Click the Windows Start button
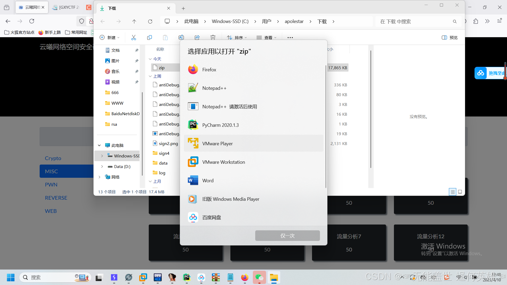This screenshot has width=507, height=285. click(11, 277)
